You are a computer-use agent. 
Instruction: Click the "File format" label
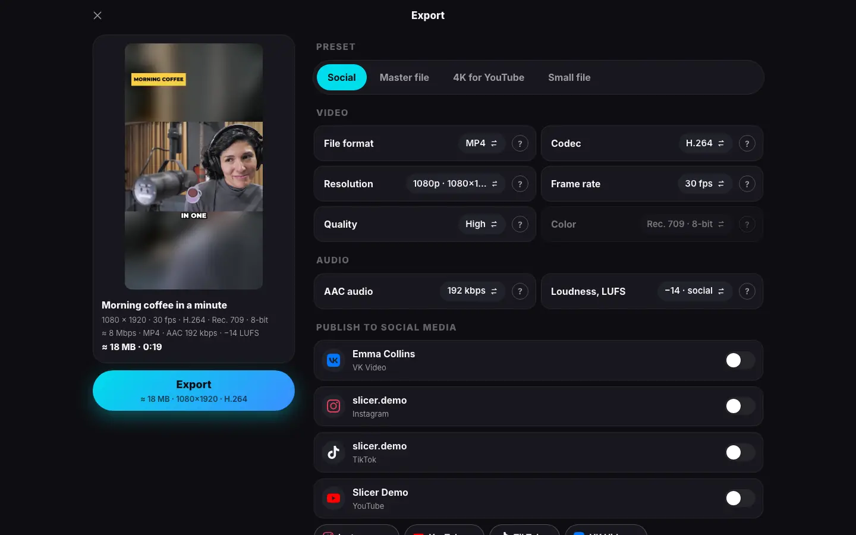(349, 143)
